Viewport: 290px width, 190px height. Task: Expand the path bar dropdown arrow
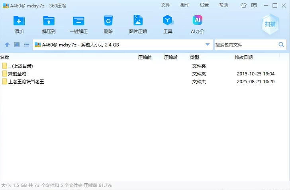pos(208,45)
